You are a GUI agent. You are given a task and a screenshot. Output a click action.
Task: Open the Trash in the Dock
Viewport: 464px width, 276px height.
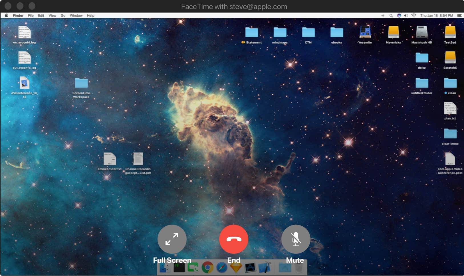coord(299,267)
